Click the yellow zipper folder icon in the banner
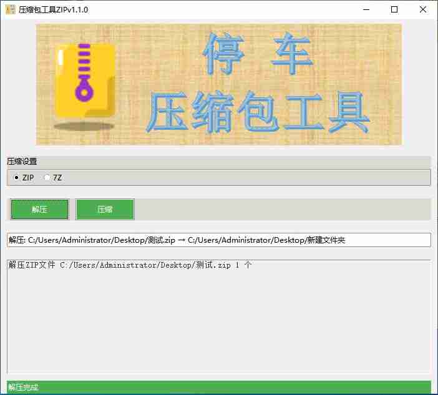438x395 pixels. tap(84, 81)
